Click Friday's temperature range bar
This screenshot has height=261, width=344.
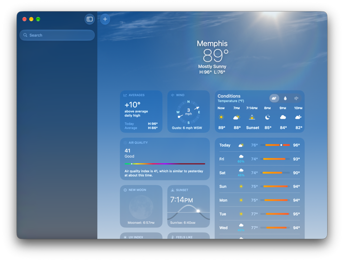coord(275,159)
